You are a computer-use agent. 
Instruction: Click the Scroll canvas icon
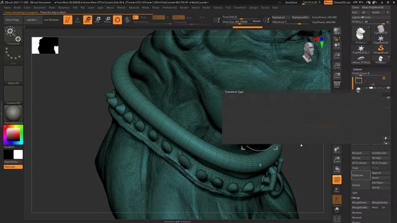click(337, 46)
